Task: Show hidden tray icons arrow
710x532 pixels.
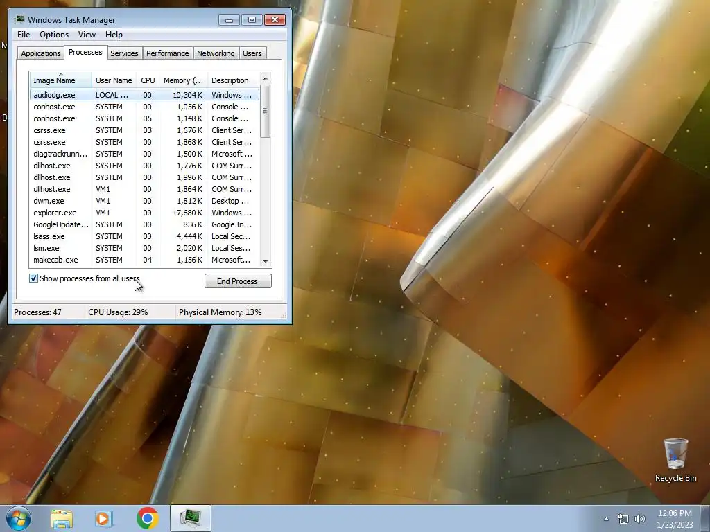Action: pyautogui.click(x=606, y=519)
